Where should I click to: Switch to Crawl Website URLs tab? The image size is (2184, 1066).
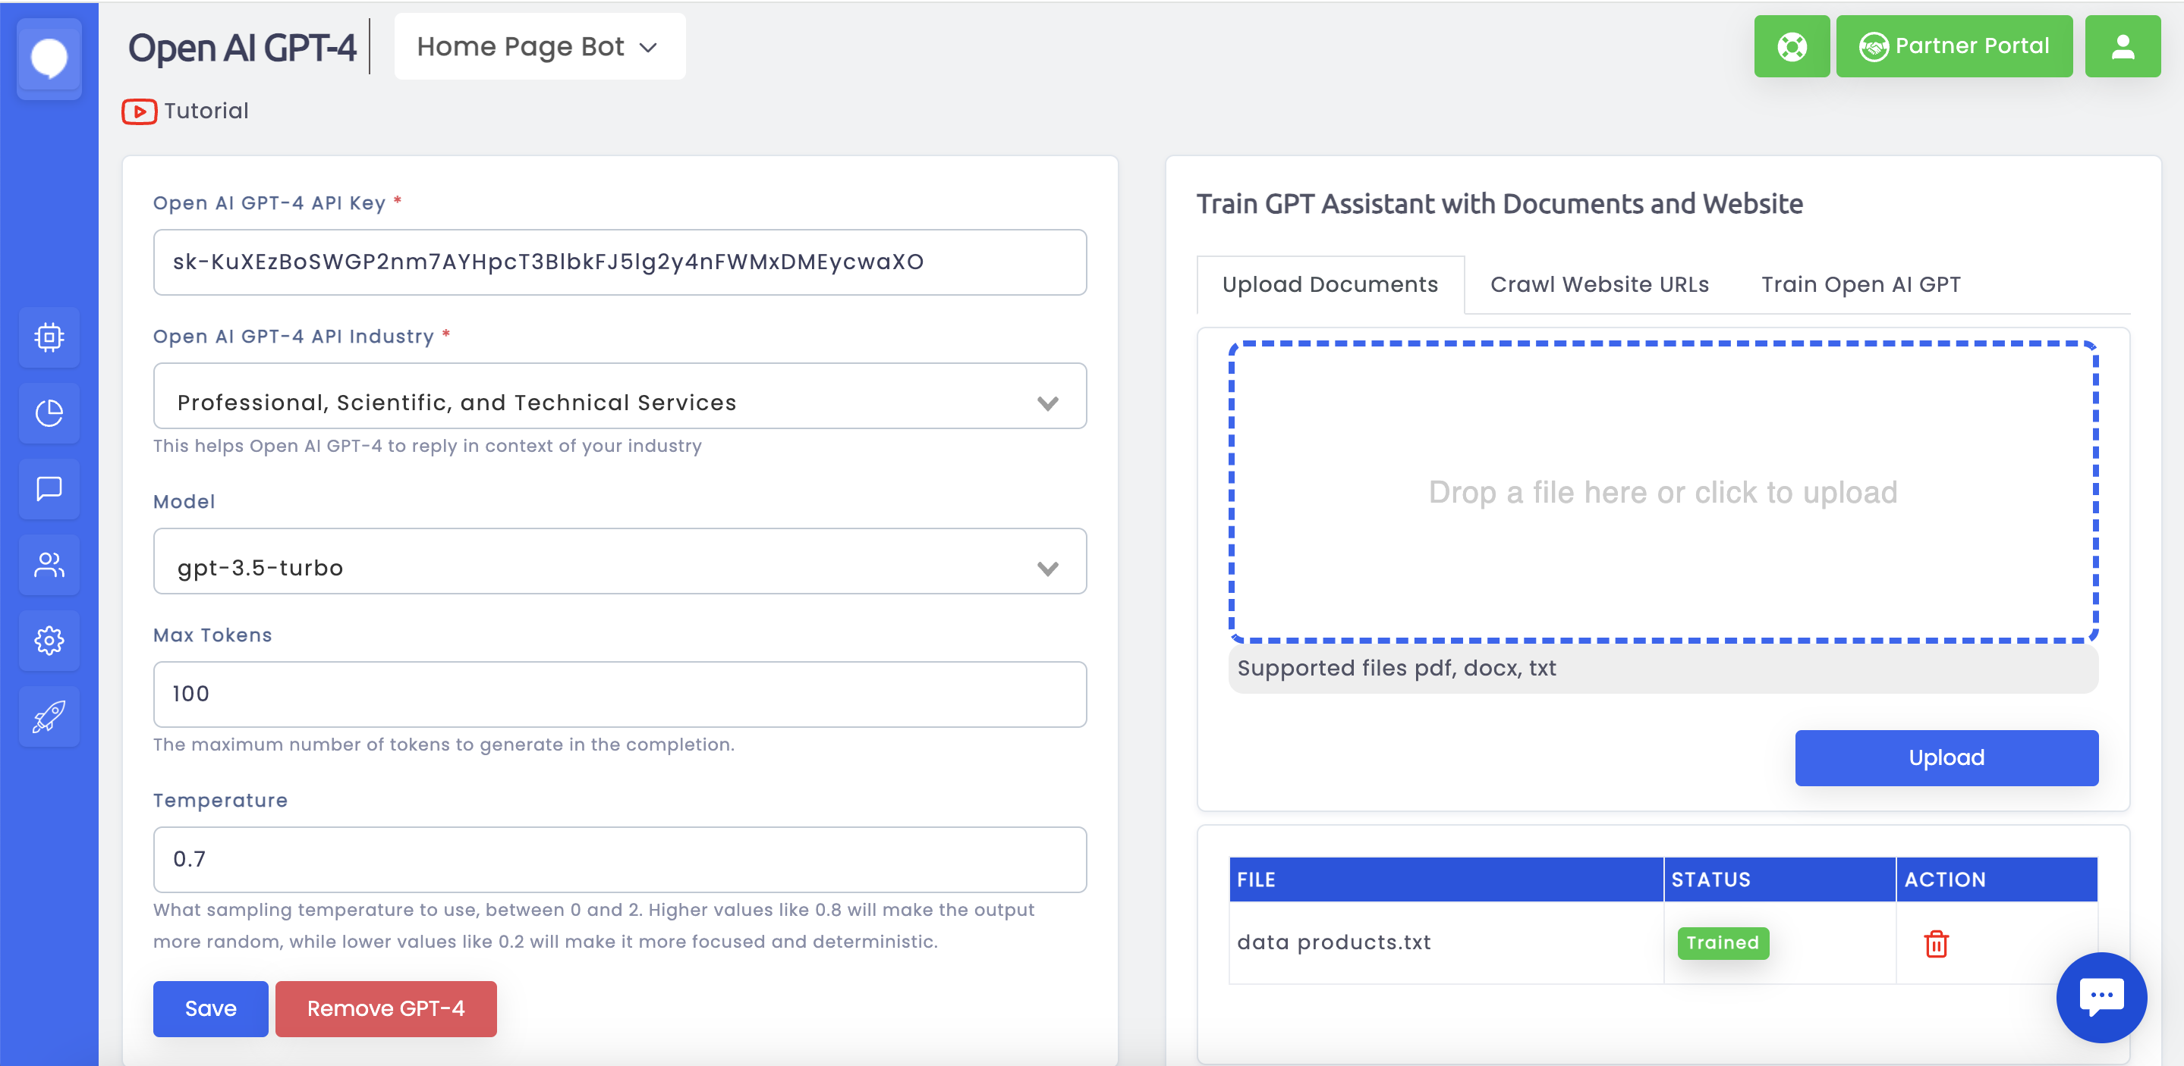click(x=1599, y=285)
